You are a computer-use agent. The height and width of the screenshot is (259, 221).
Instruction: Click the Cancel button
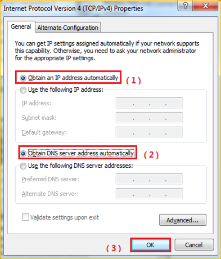(194, 245)
